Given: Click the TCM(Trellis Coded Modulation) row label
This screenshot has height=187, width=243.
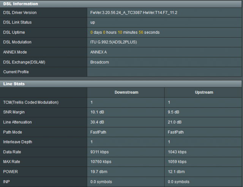Looking at the screenshot, I should coord(31,102).
